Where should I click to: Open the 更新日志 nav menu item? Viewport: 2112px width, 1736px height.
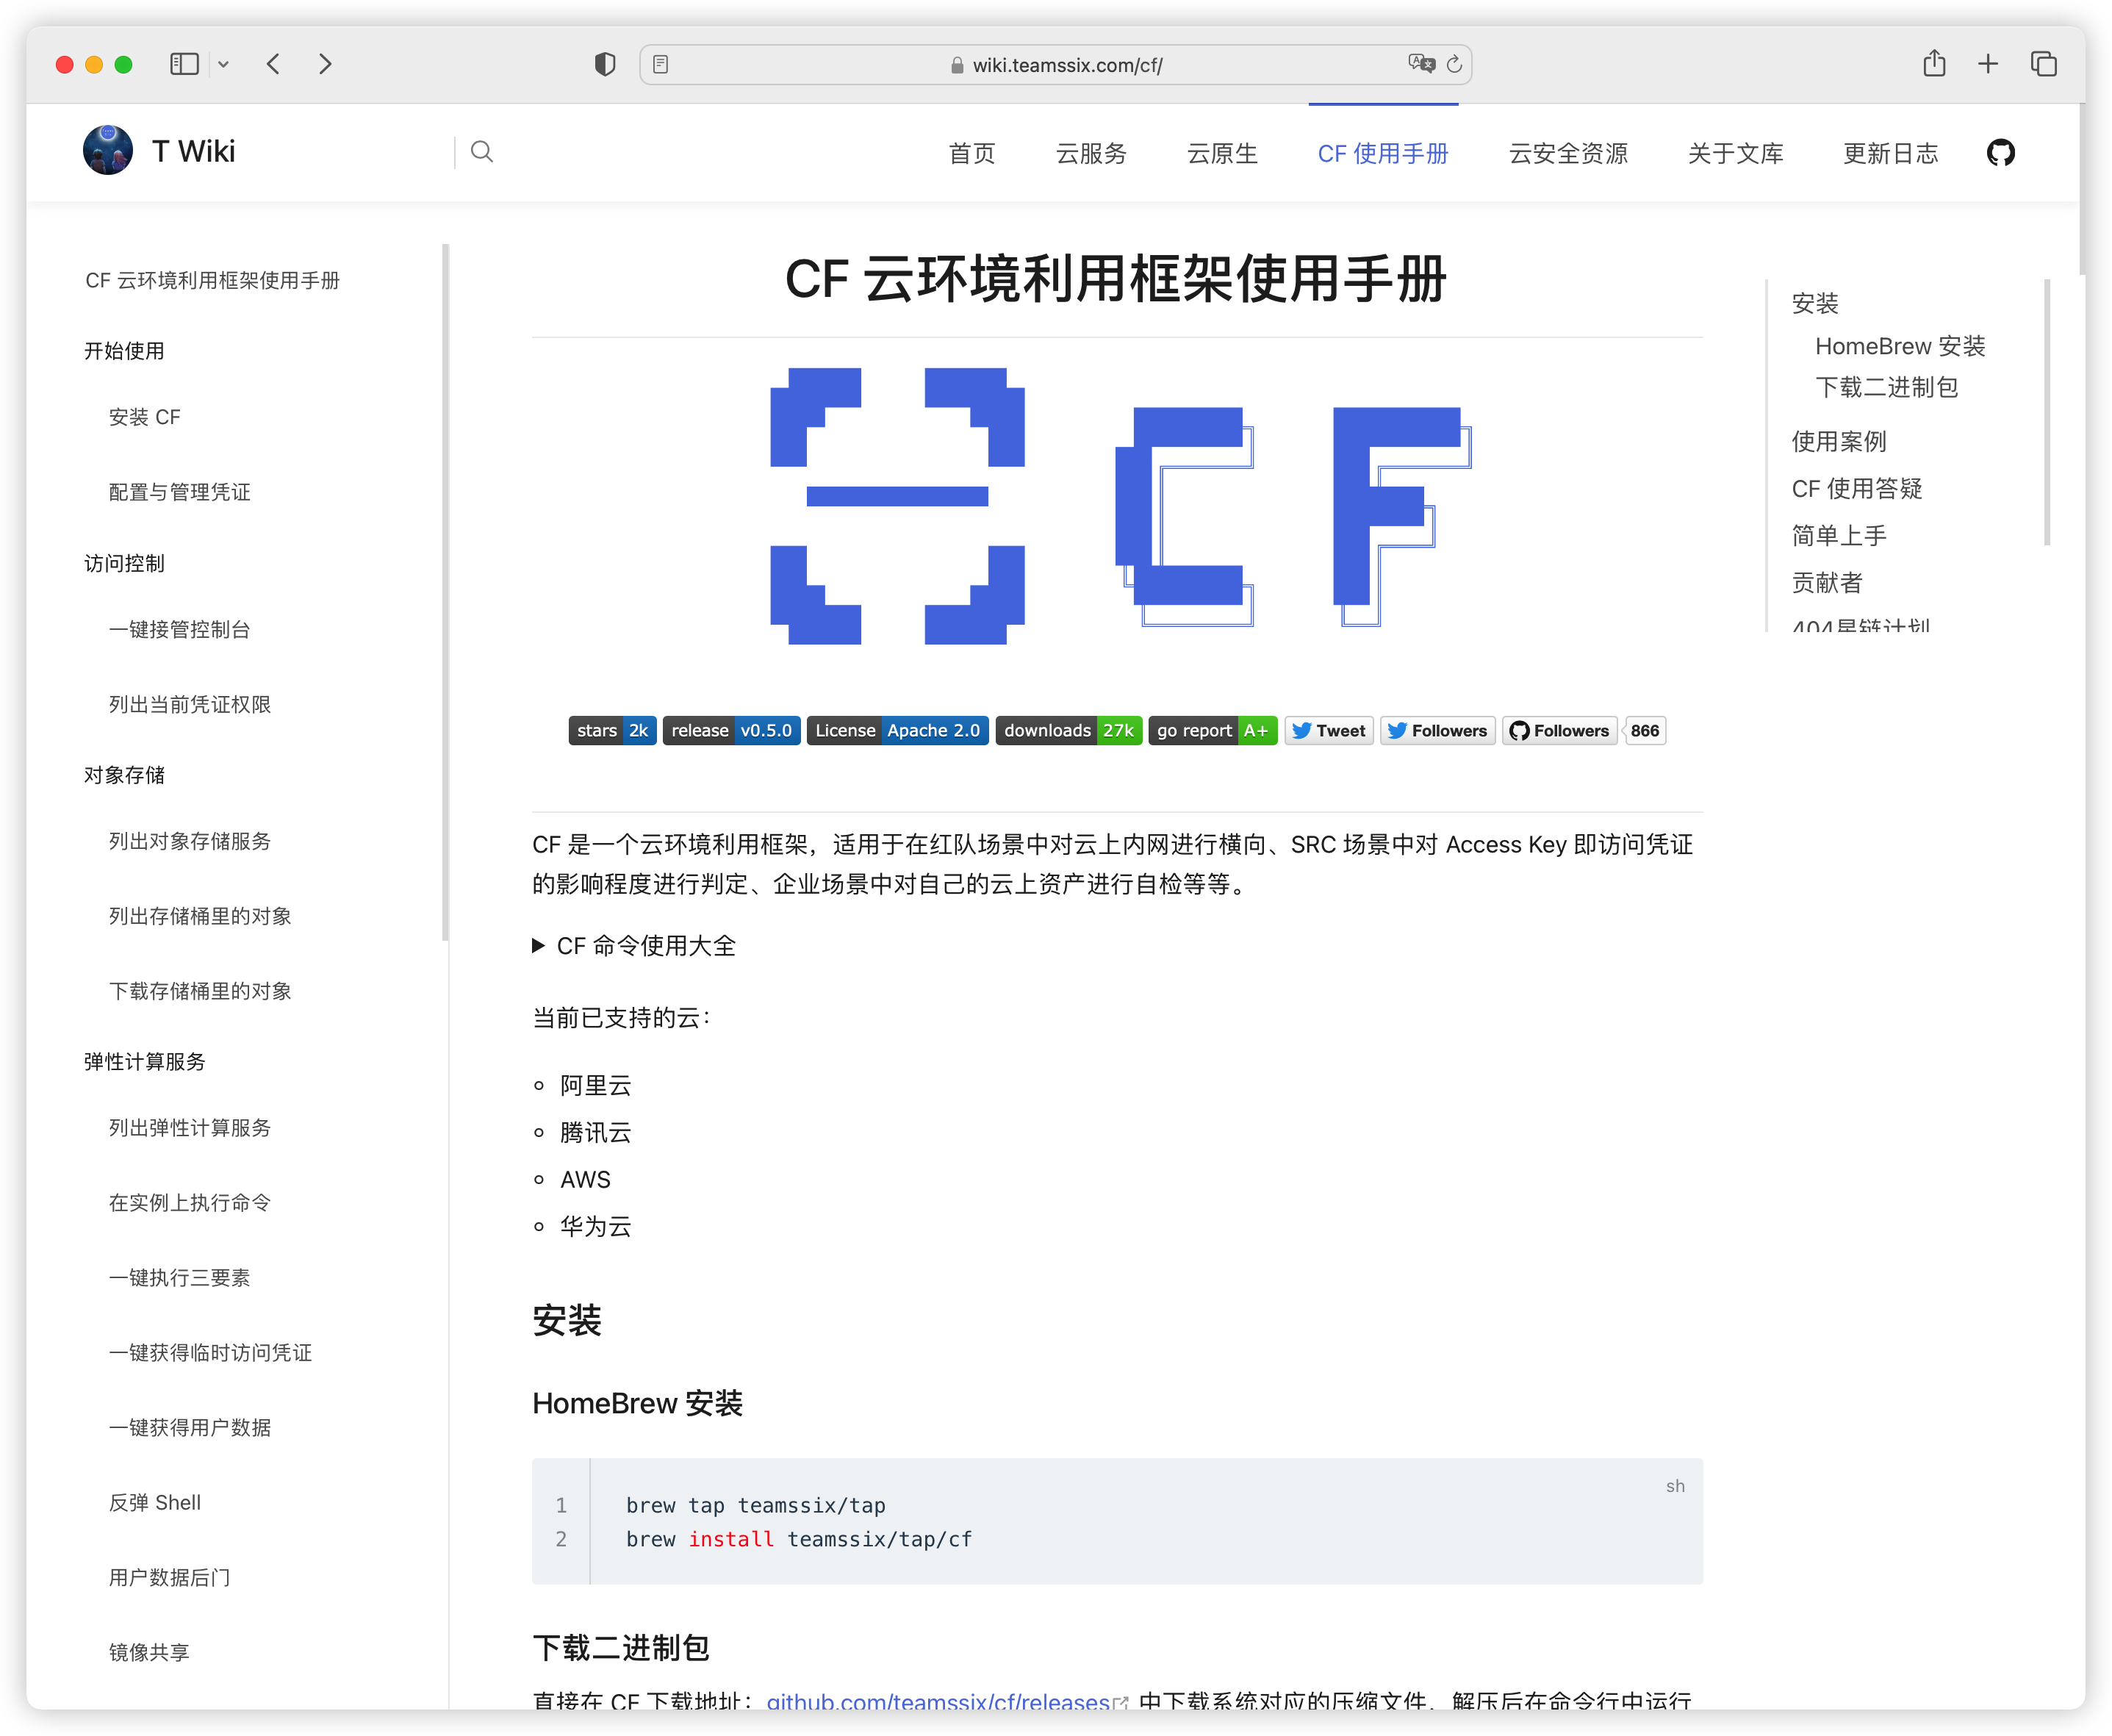click(x=1890, y=153)
